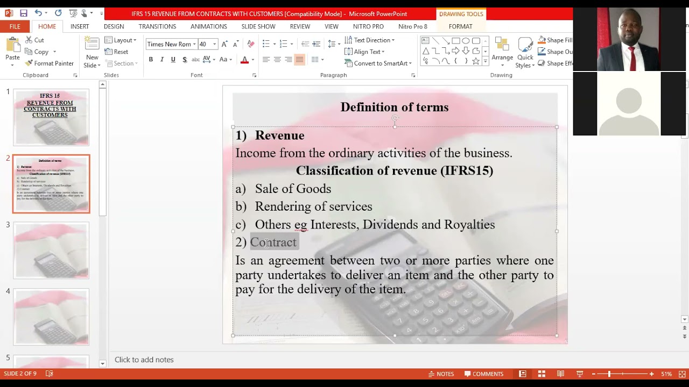
Task: Open the font size dropdown
Action: 214,44
